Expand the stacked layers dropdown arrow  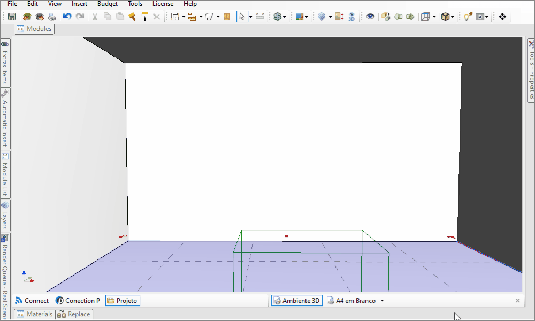coord(330,17)
